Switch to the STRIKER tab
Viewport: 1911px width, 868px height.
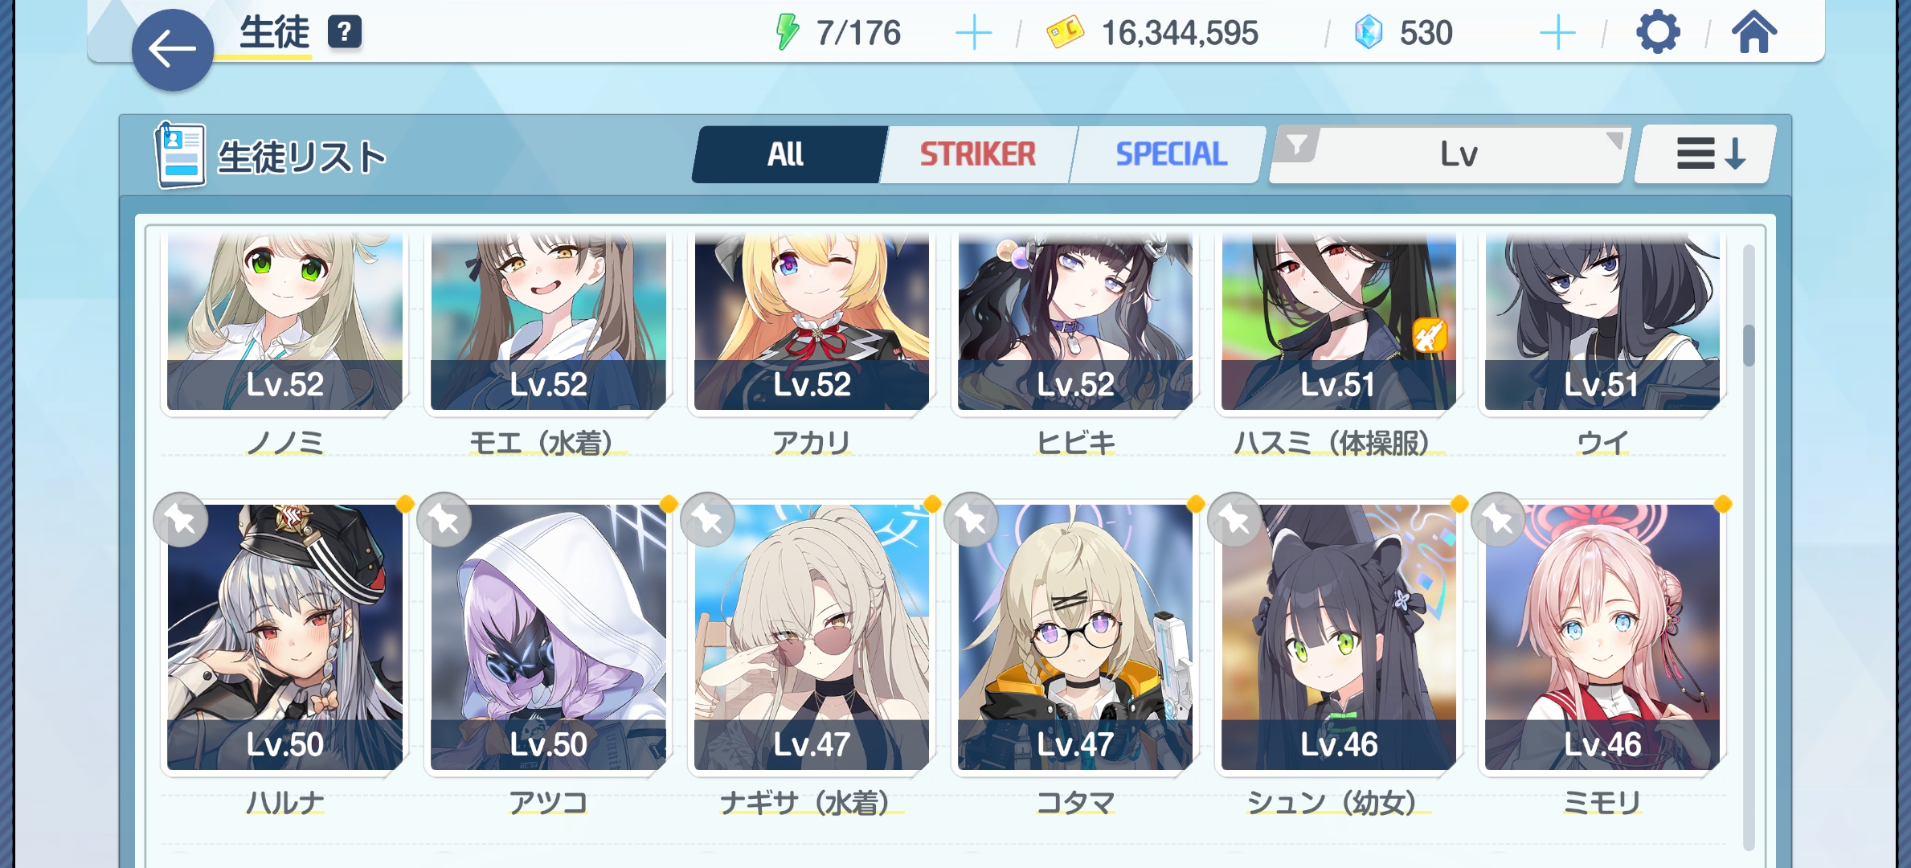[x=977, y=154]
